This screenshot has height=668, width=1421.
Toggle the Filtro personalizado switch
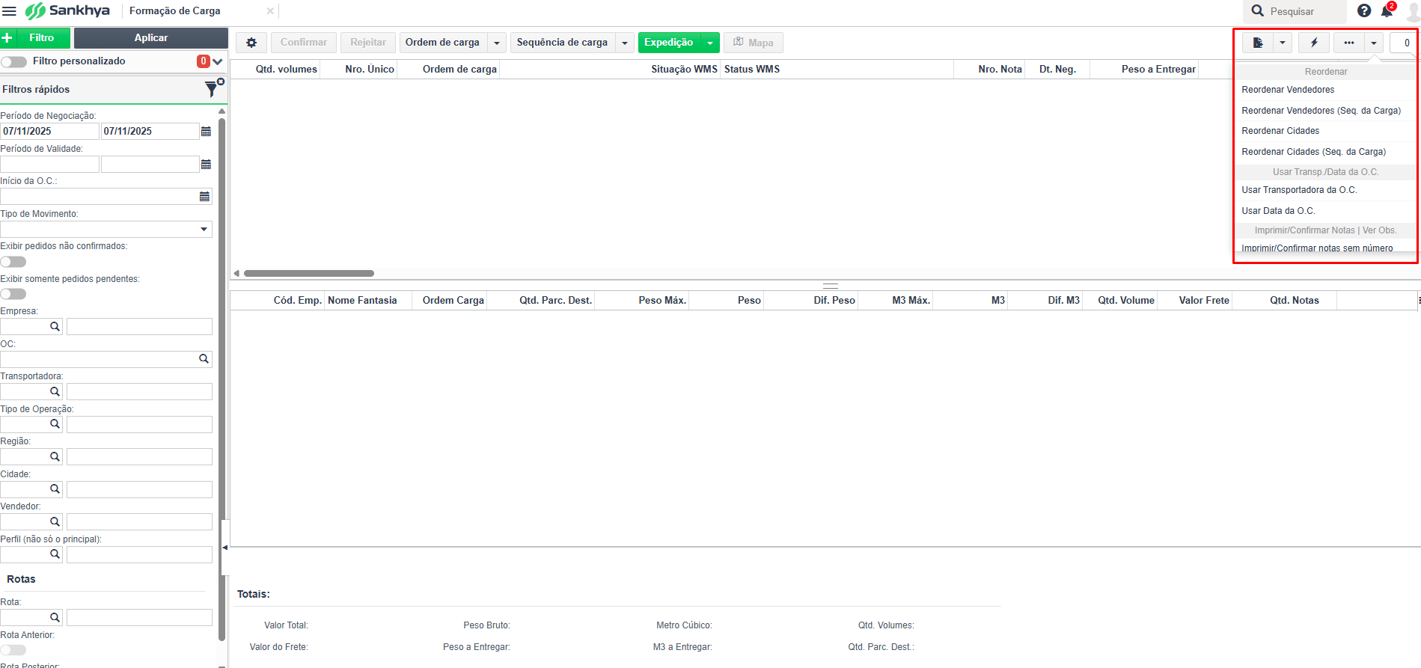(x=14, y=61)
